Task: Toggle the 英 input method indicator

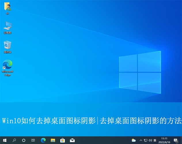Action: [x=155, y=140]
